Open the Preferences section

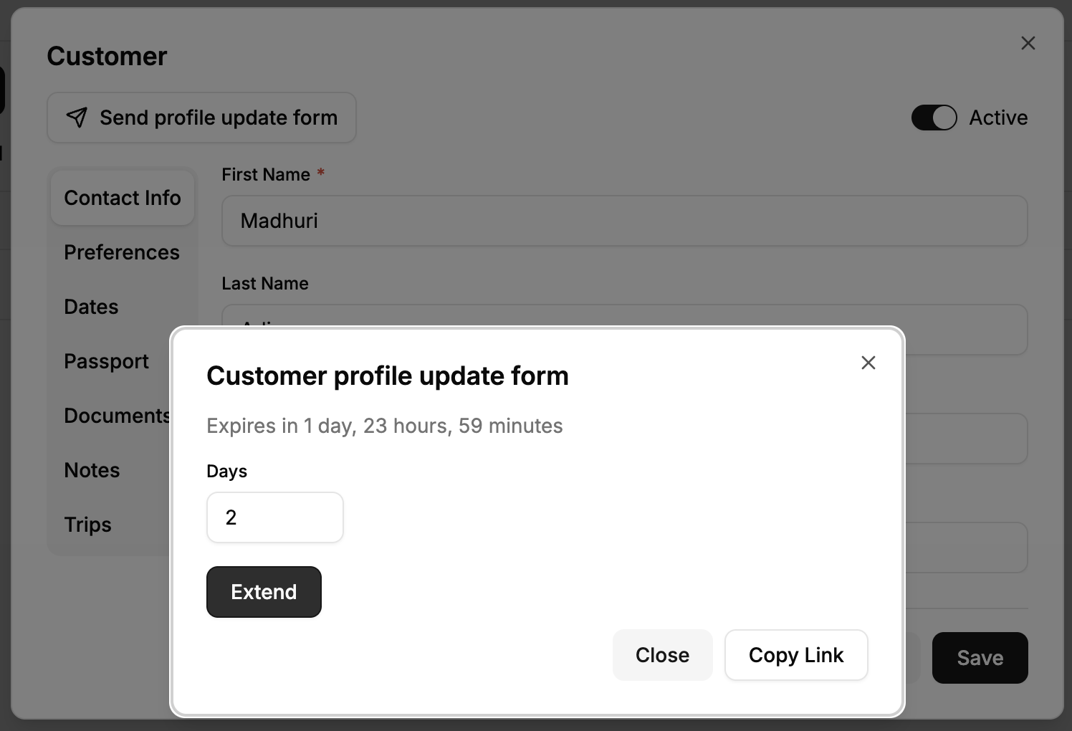tap(122, 252)
